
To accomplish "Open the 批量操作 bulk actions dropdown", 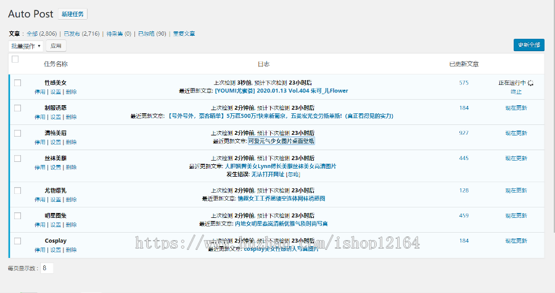I will 26,46.
